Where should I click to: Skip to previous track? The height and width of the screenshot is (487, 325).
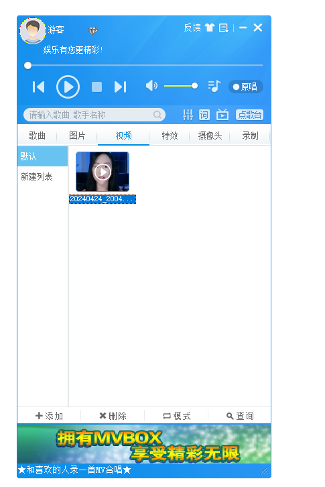tap(38, 87)
